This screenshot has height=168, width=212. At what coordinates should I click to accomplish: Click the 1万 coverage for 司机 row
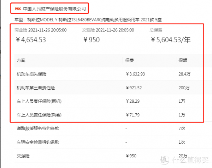click(x=182, y=101)
